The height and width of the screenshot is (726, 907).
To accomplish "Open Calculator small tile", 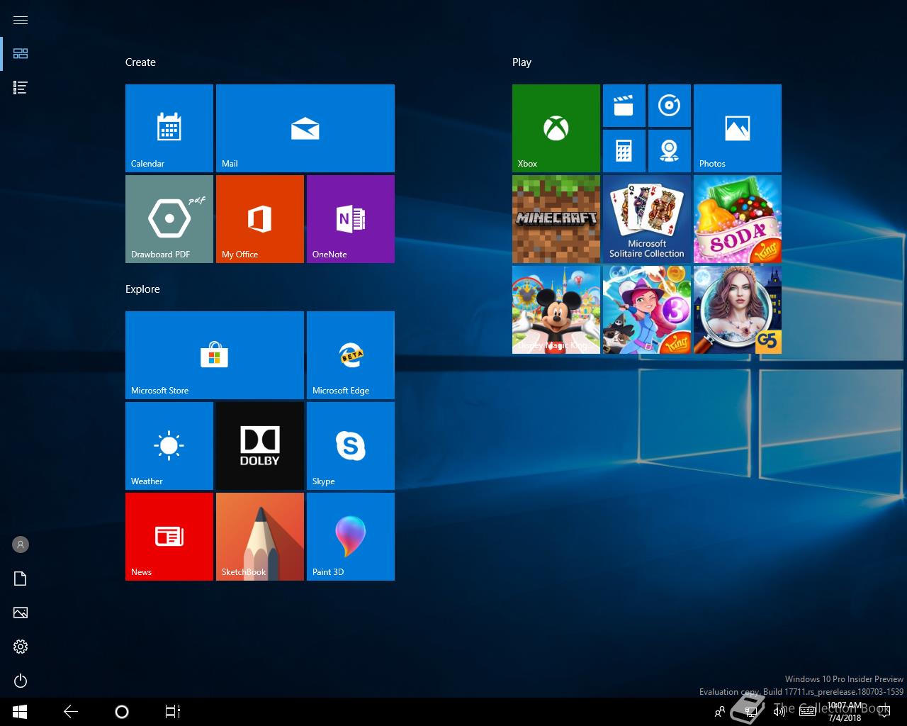I will 624,151.
